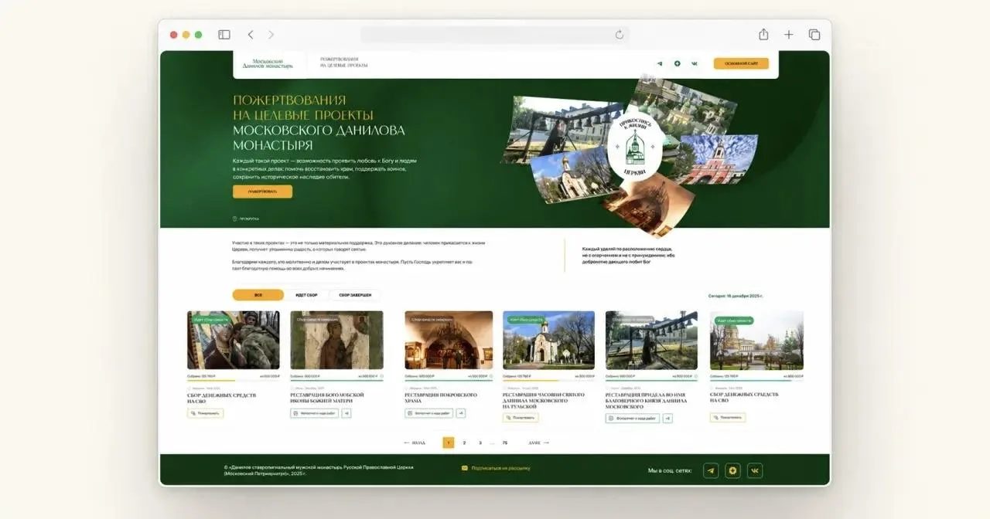
Task: Open the Telegram icon in the header
Action: tap(660, 63)
